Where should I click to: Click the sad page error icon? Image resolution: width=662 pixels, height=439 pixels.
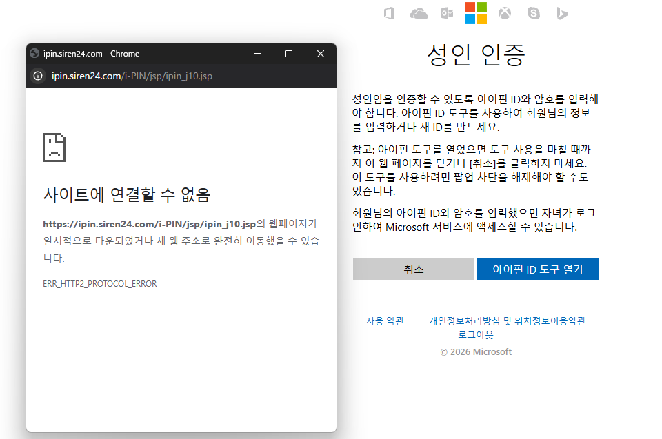(x=54, y=147)
